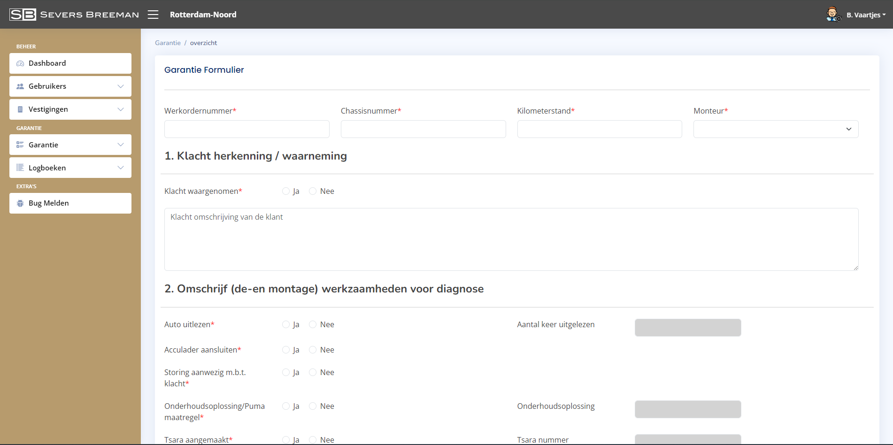893x445 pixels.
Task: Open the B. Vaartjes user menu
Action: point(866,15)
